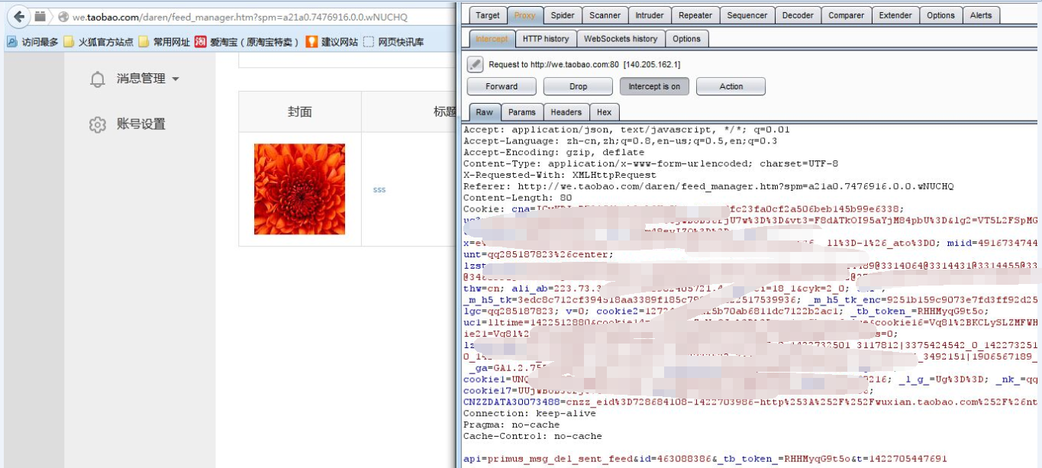
Task: Click the 标题 column header
Action: 445,111
